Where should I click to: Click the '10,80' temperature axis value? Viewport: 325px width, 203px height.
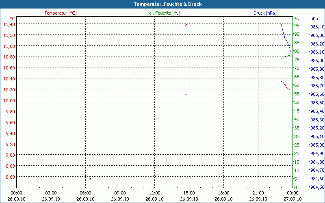(9, 57)
